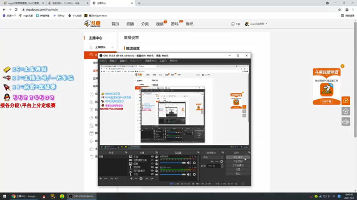Open OBS 编辑(E) menu
Viewport: 357px width, 200px height.
(x=113, y=61)
